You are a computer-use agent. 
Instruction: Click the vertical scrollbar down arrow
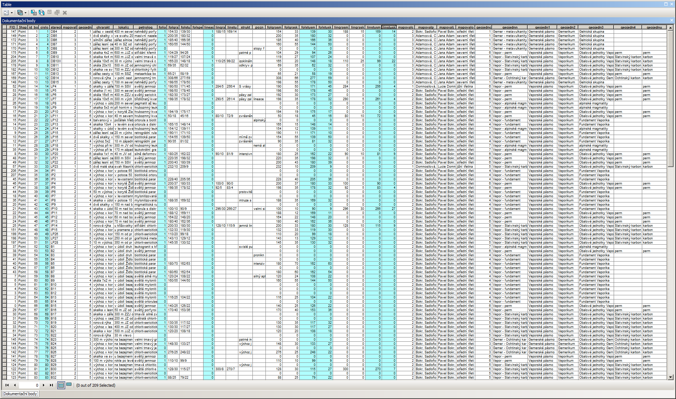coord(671,377)
